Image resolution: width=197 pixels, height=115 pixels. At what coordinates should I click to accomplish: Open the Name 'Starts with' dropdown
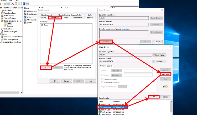tap(116, 71)
